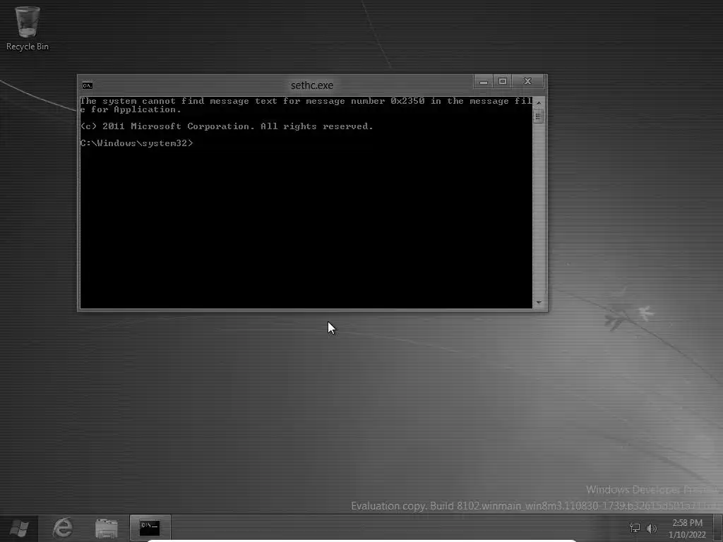Open the Recycle Bin desktop icon
723x542 pixels.
click(x=28, y=28)
